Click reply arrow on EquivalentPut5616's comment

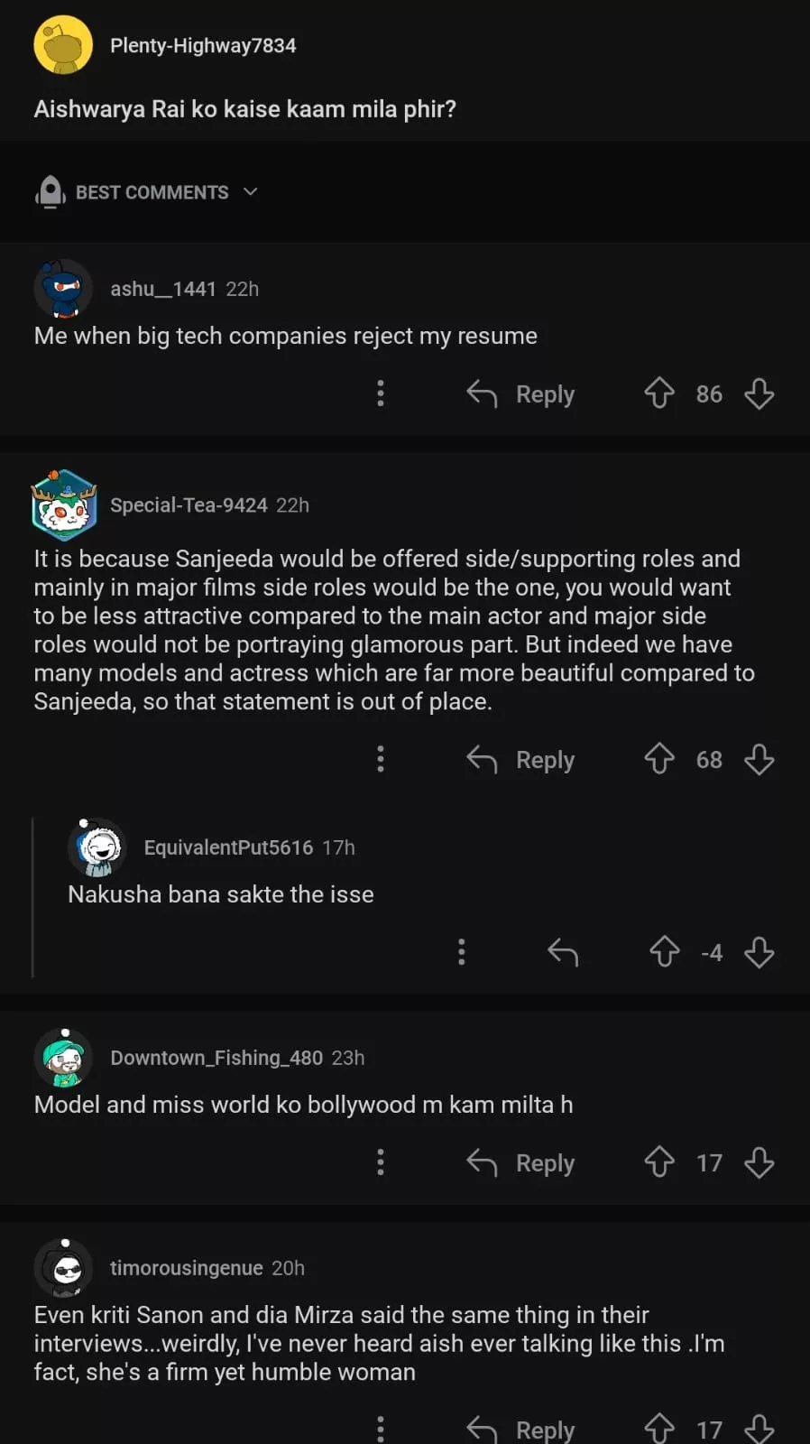coord(563,952)
